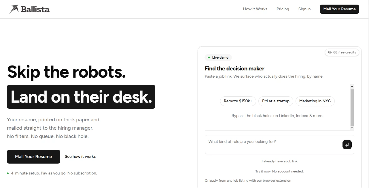The height and width of the screenshot is (188, 369).
Task: Click the Skip the robots headline
Action: (x=66, y=72)
